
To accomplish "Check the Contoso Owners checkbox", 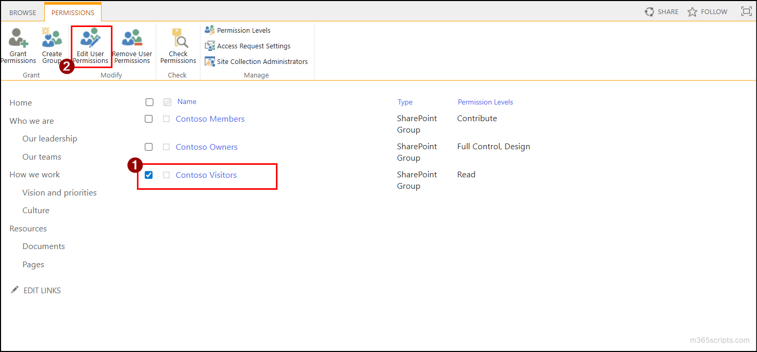I will (x=148, y=147).
